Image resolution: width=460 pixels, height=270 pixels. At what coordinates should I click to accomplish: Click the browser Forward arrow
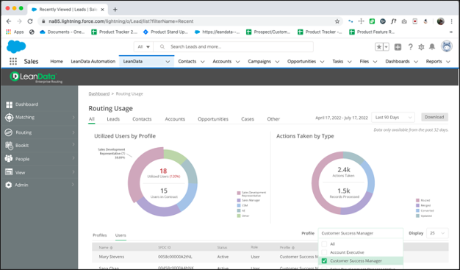click(19, 21)
